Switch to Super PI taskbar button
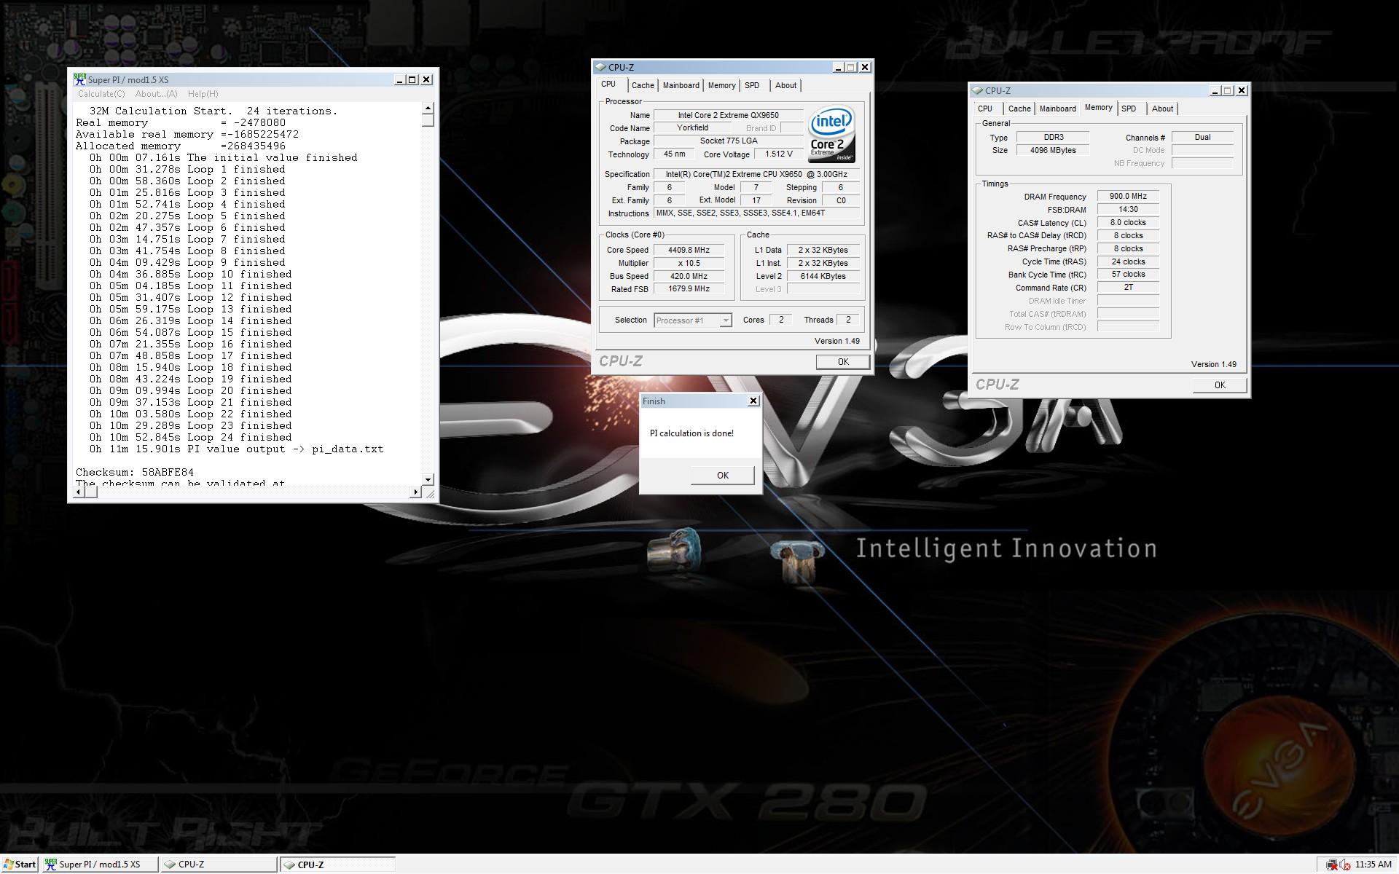 [x=100, y=864]
